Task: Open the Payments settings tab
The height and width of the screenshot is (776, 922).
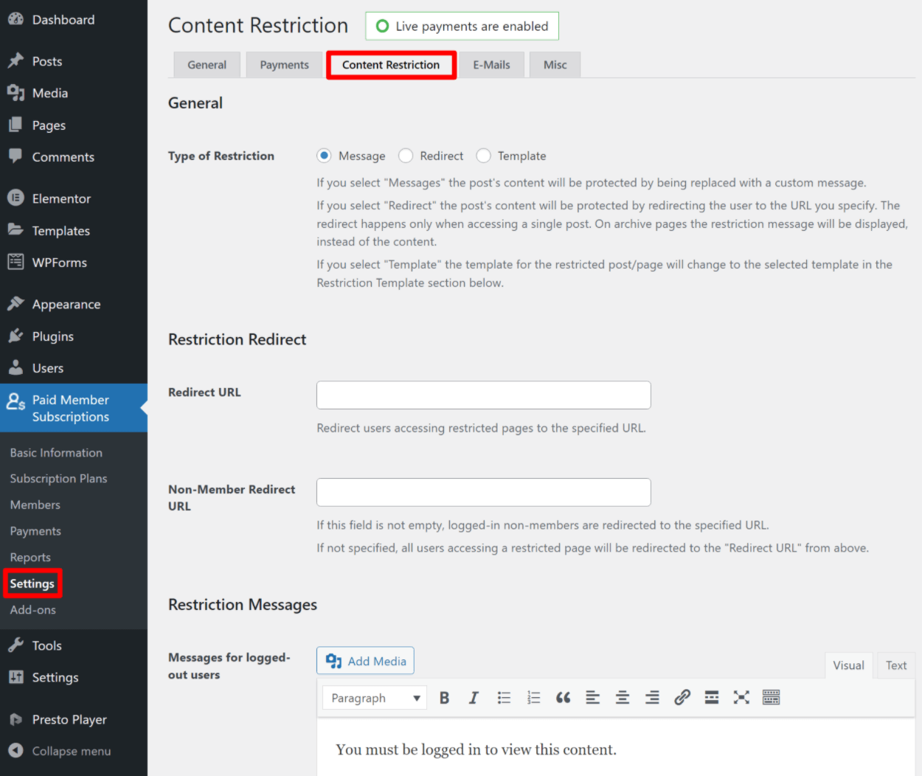Action: (284, 65)
